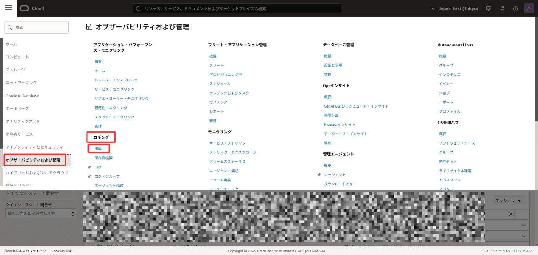Select ハイブリッドおよびマルチクラウド in the sidebar
538x255 pixels.
(x=37, y=173)
